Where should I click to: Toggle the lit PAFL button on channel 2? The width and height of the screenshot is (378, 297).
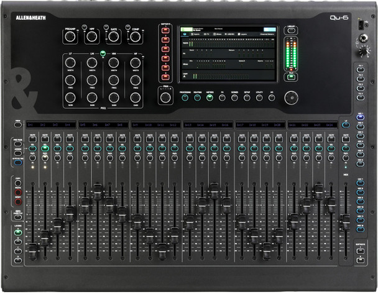pos(45,158)
